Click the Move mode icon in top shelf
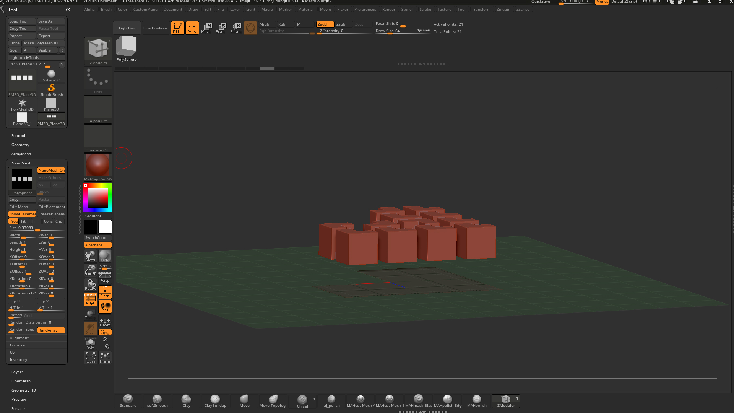This screenshot has height=413, width=734. coord(206,28)
